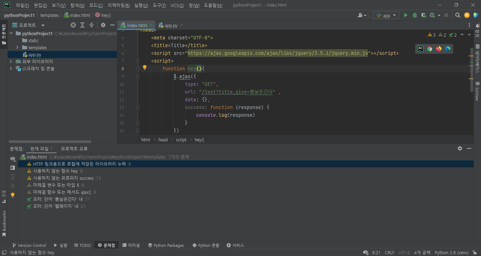This screenshot has height=256, width=481.
Task: Open the Python 콘솔 tool window
Action: click(206, 245)
